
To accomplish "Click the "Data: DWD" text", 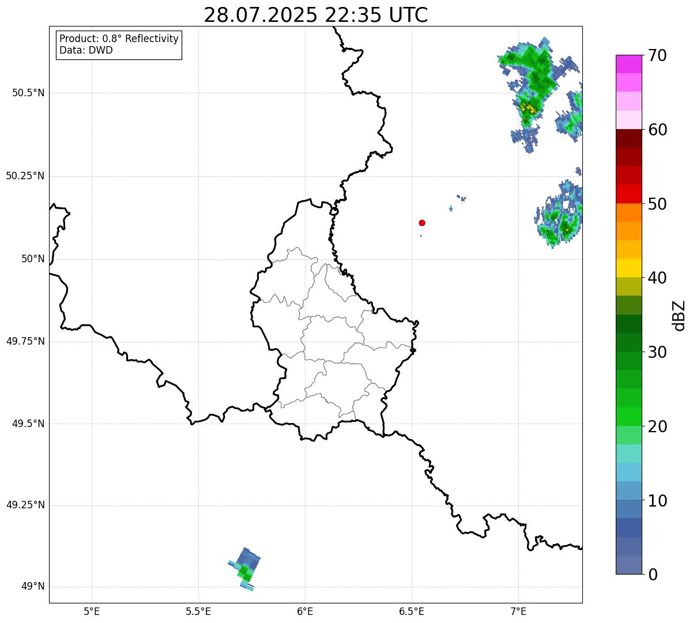I will pyautogui.click(x=86, y=50).
